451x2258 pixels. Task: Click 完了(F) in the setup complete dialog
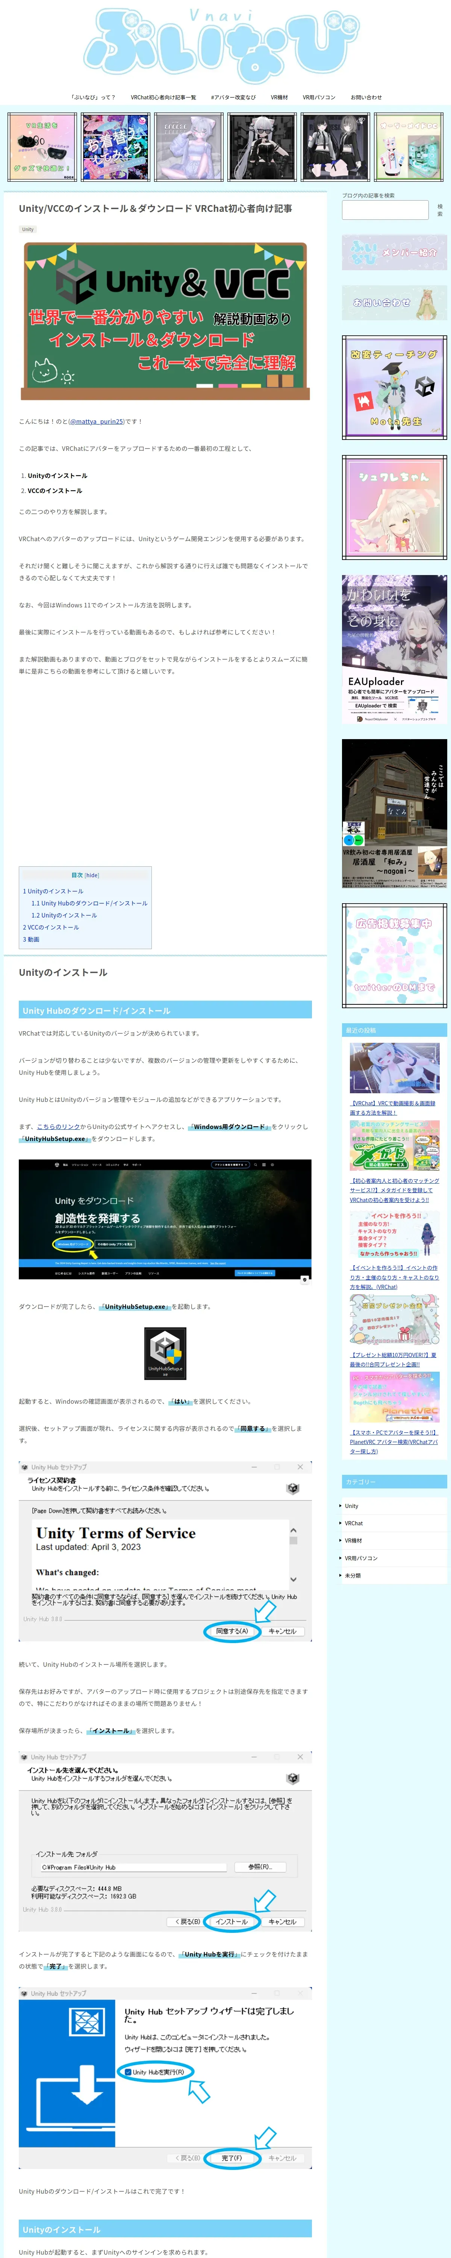tap(232, 2158)
